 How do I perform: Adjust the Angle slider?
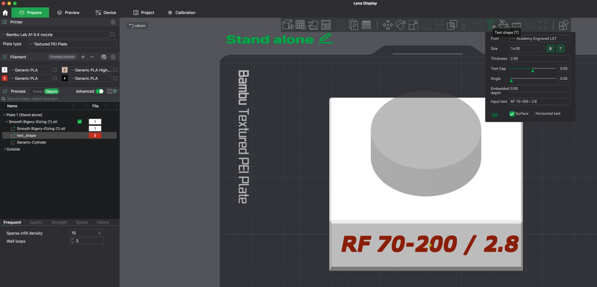coord(533,79)
